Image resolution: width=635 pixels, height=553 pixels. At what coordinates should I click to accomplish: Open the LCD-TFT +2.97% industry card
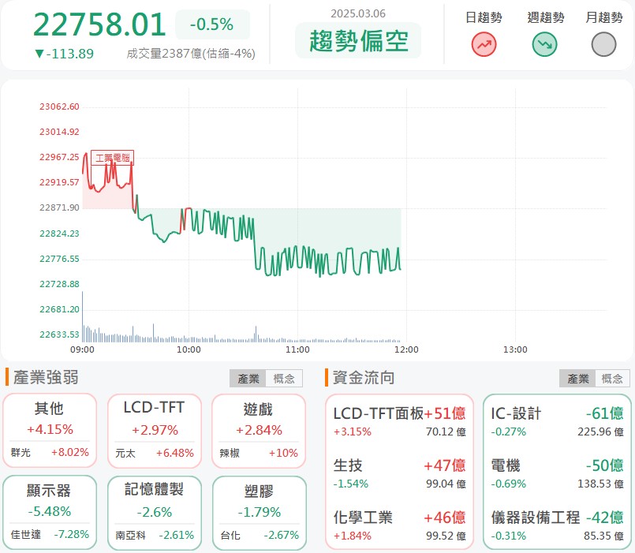coord(155,431)
